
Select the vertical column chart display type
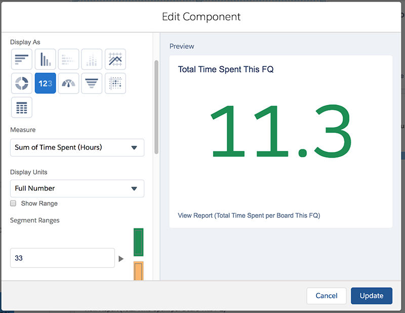(x=45, y=60)
